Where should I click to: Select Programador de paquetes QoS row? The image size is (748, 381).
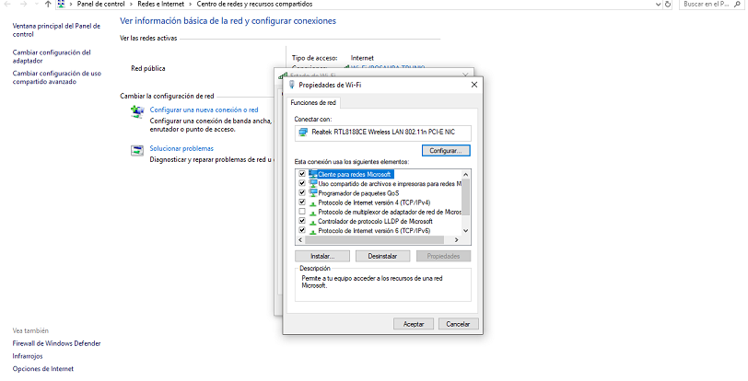click(358, 193)
